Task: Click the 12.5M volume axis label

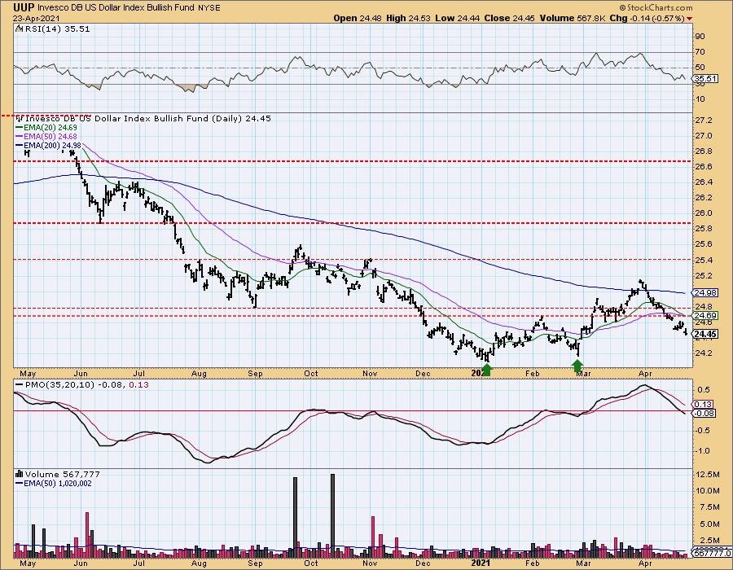Action: tap(707, 475)
